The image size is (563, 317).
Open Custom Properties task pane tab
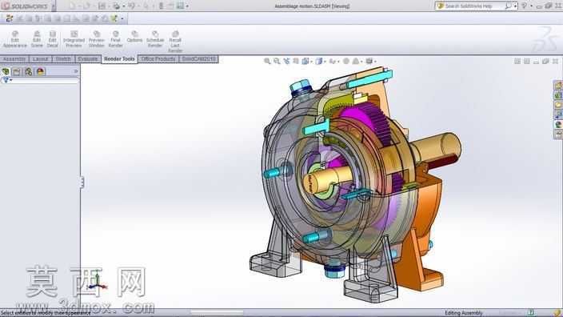point(558,134)
